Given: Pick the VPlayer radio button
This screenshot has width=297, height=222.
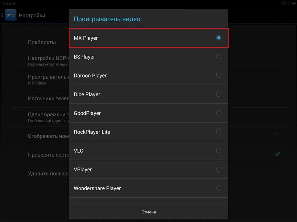Looking at the screenshot, I should pos(218,169).
